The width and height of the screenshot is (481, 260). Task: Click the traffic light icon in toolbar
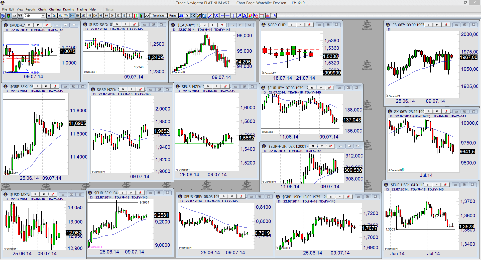pyautogui.click(x=9, y=16)
